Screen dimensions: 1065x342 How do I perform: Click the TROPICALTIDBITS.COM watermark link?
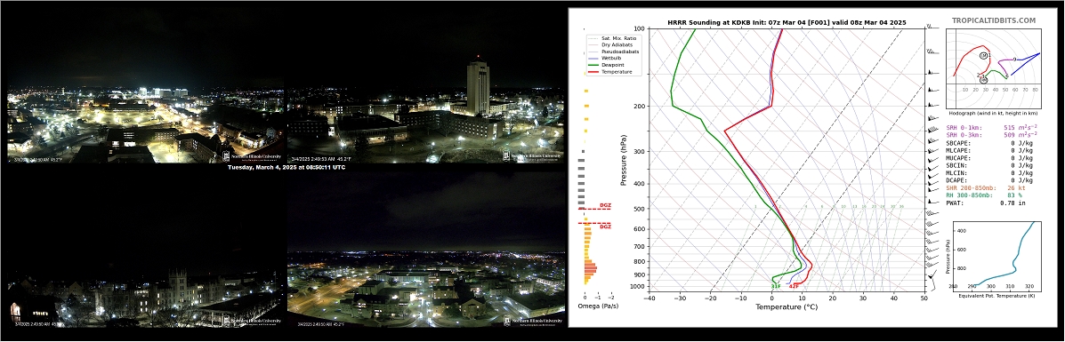[x=993, y=21]
